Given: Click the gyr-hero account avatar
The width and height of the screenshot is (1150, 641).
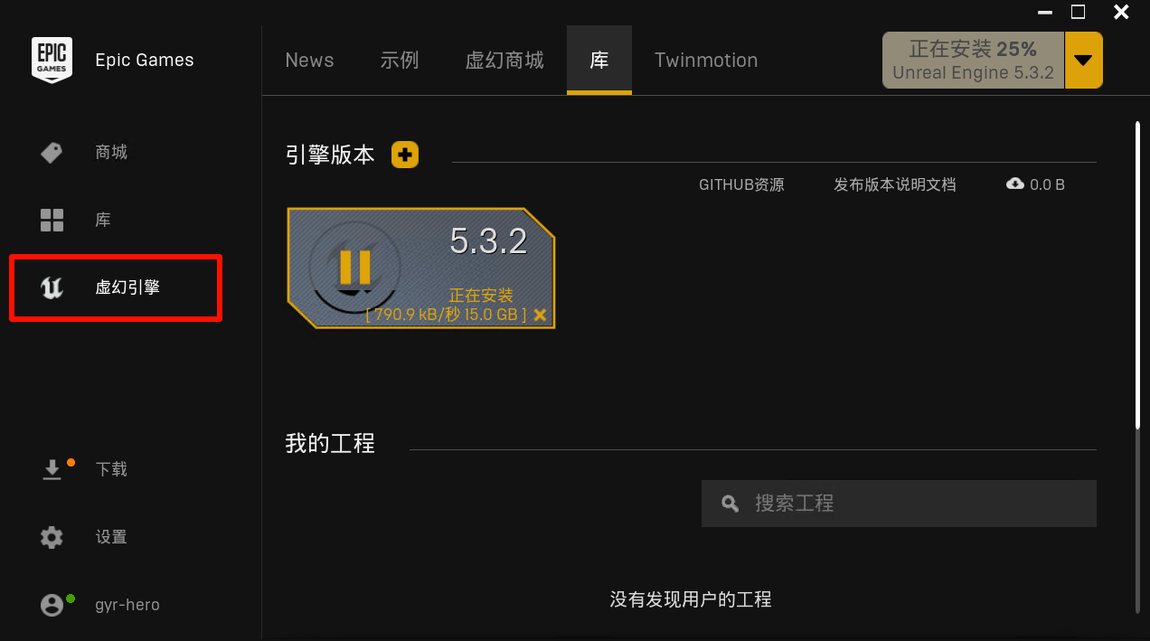Looking at the screenshot, I should pos(52,604).
